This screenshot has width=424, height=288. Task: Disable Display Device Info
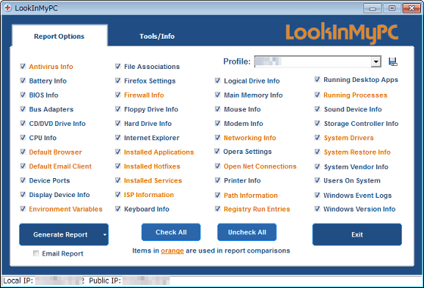23,195
